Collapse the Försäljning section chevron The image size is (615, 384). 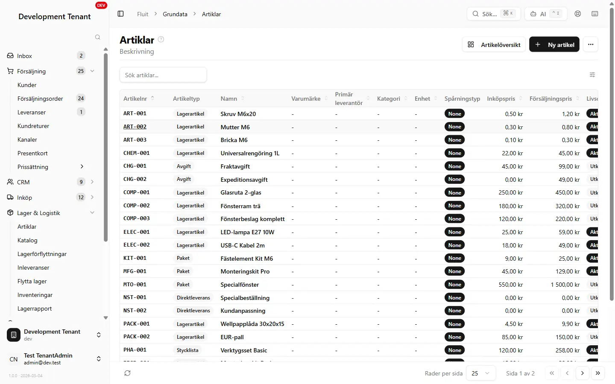point(92,71)
